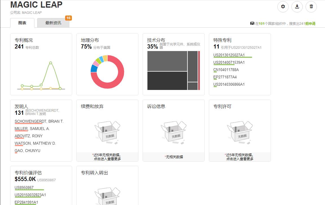Click the 131 inventor count
This screenshot has height=205, width=325.
pyautogui.click(x=19, y=113)
